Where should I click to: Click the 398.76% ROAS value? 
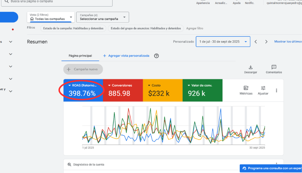point(82,93)
